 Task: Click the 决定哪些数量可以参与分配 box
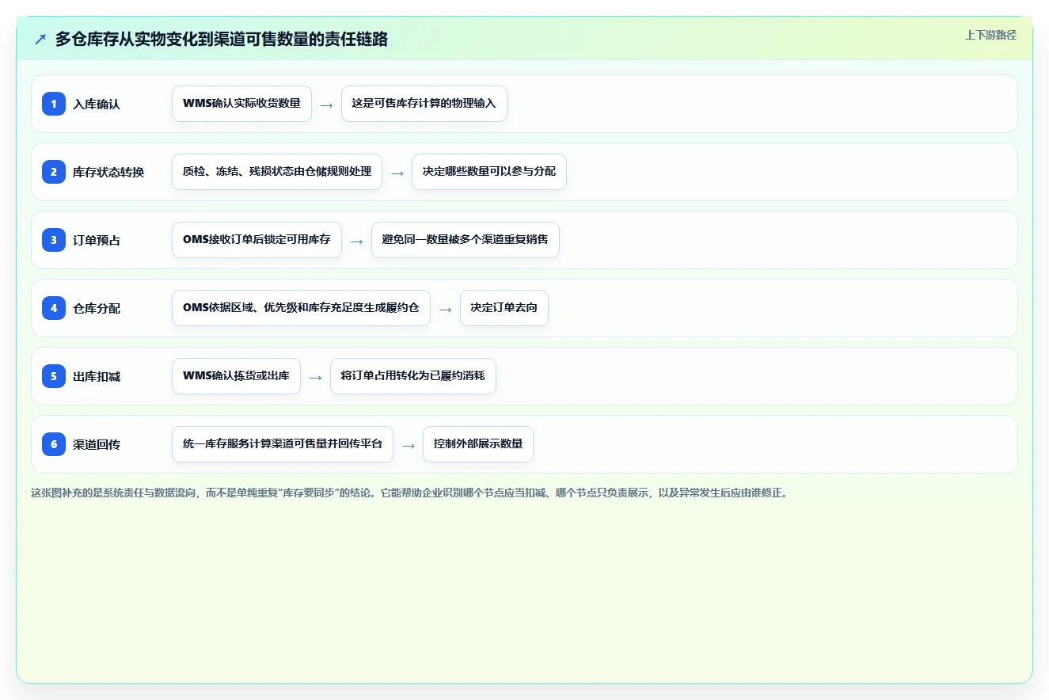point(489,172)
